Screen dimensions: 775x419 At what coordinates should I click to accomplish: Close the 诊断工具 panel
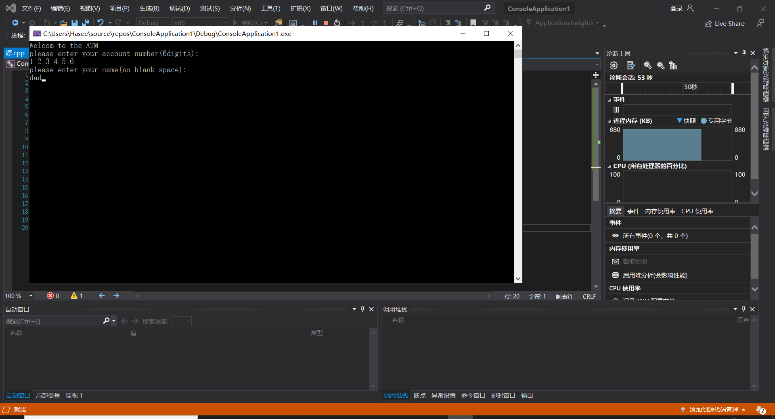753,53
